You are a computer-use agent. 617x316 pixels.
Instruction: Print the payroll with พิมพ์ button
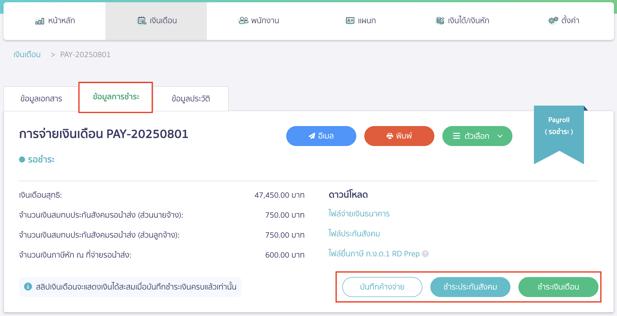(x=399, y=136)
